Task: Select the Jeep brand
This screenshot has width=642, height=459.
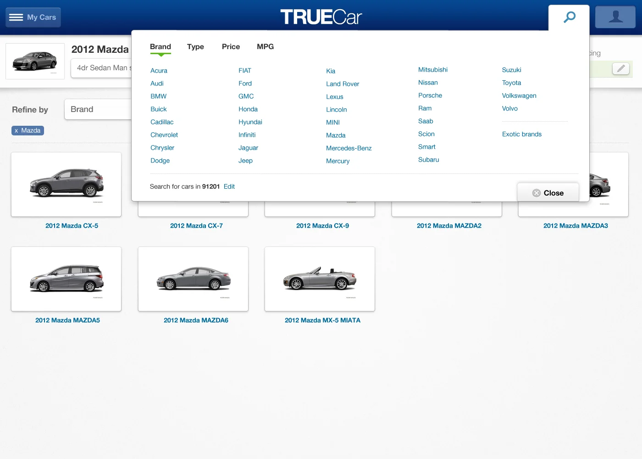Action: click(x=245, y=161)
